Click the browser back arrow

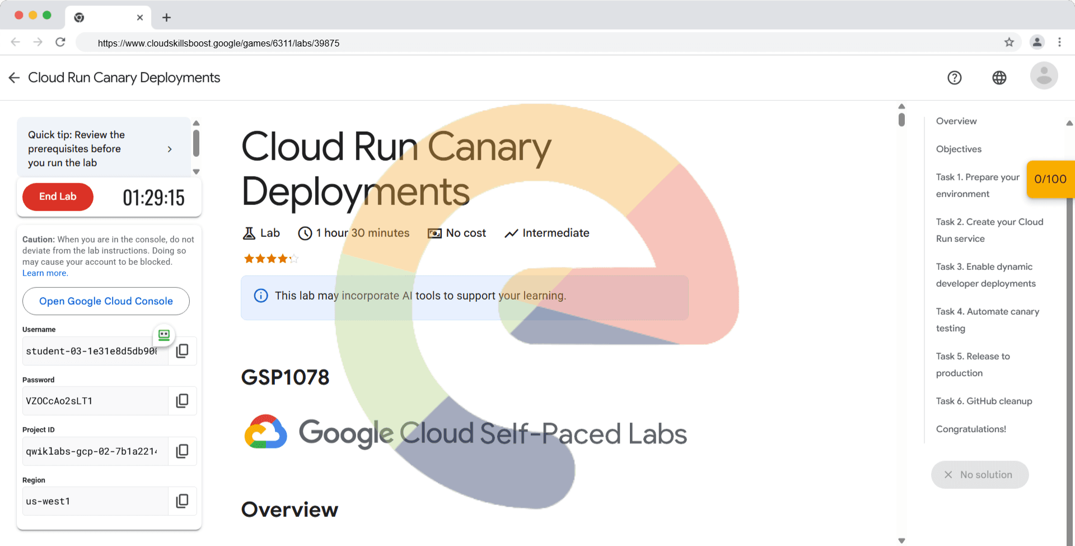pos(16,42)
